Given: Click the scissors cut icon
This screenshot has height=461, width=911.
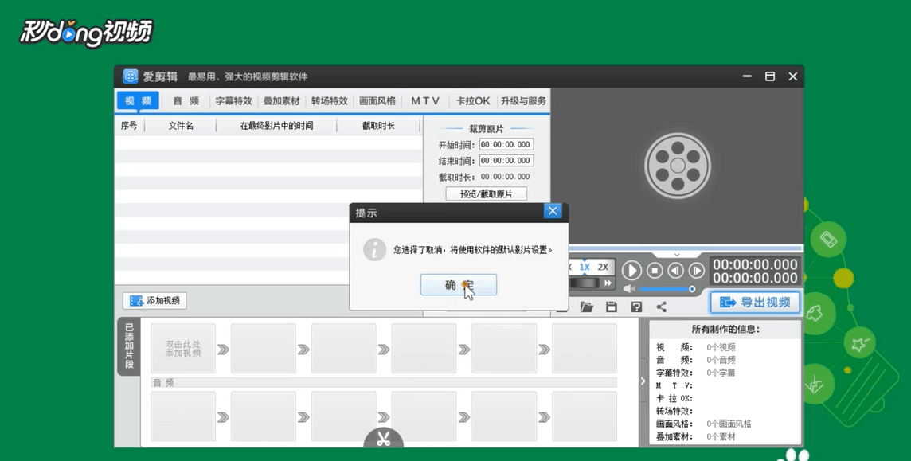Looking at the screenshot, I should 384,439.
